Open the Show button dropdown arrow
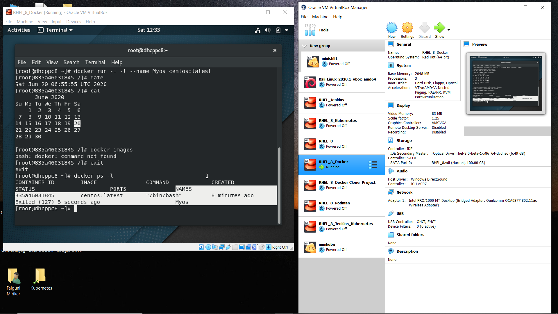The height and width of the screenshot is (314, 558). pyautogui.click(x=448, y=30)
